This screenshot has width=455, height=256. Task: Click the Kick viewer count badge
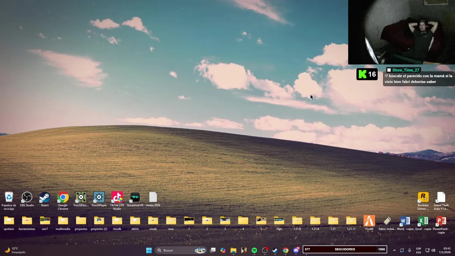point(367,74)
